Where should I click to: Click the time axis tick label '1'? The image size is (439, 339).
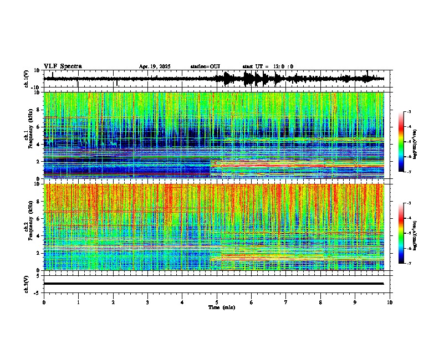tap(78, 302)
